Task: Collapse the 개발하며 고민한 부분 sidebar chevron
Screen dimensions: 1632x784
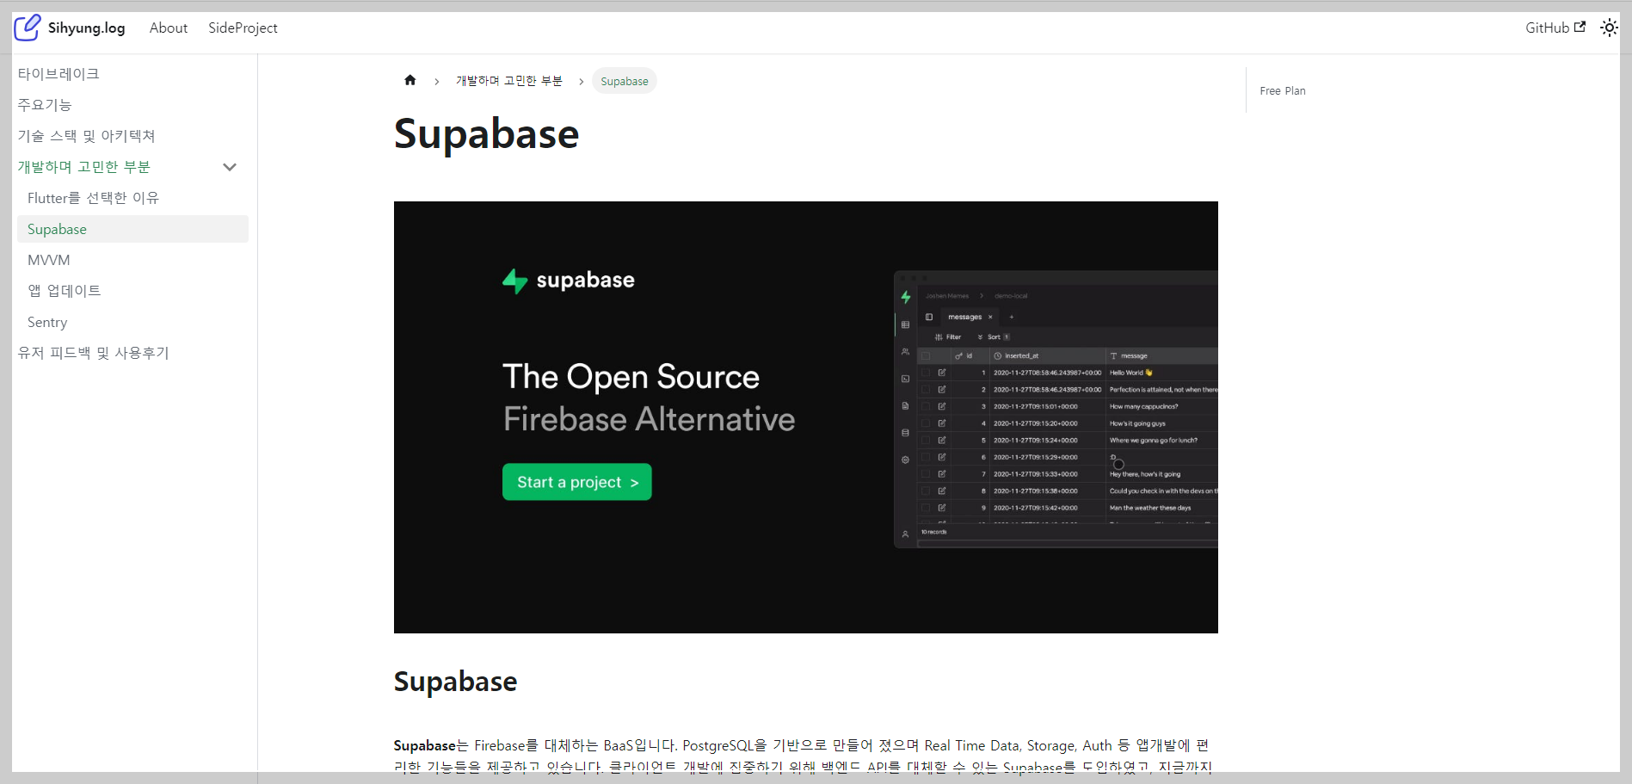Action: click(x=230, y=167)
